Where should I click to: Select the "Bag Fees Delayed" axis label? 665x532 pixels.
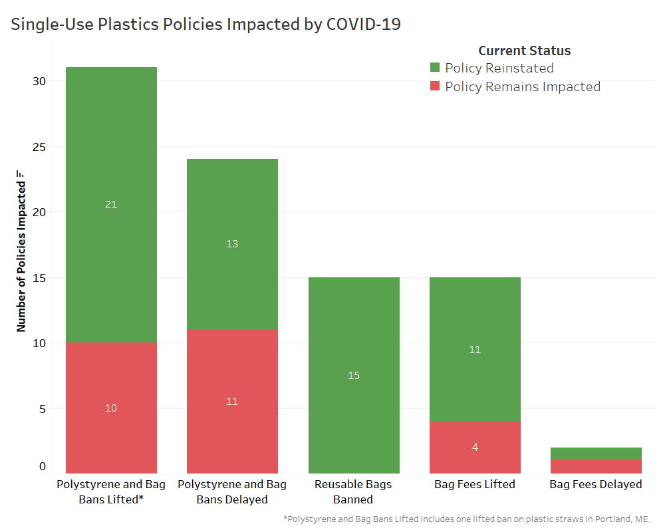(x=596, y=484)
